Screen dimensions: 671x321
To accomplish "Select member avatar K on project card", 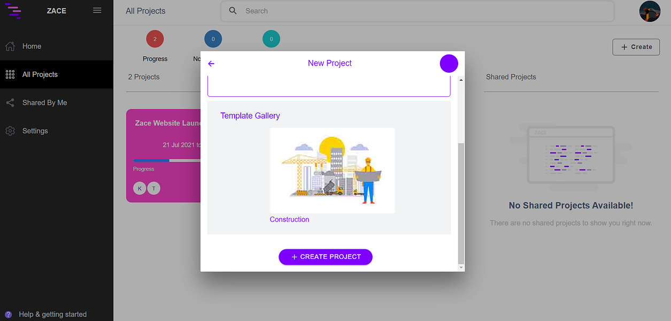I will tap(140, 188).
